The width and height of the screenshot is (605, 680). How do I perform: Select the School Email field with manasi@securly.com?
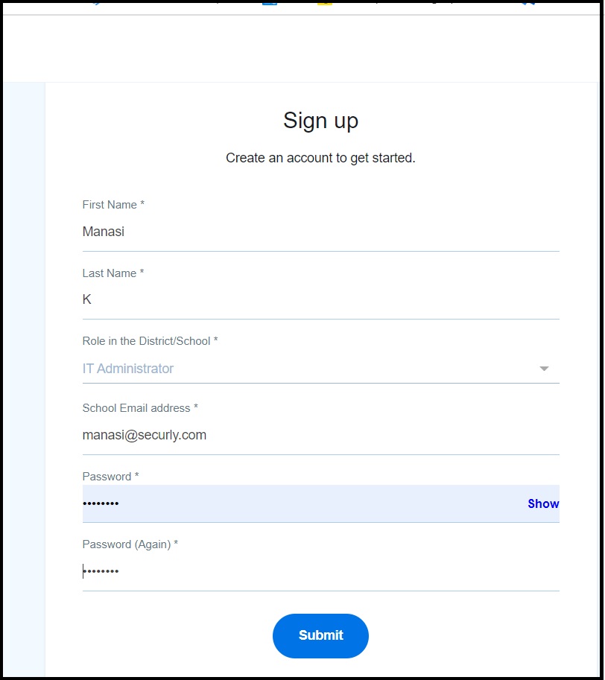click(x=320, y=435)
